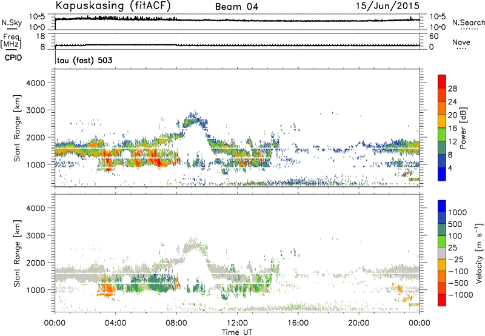
Task: Click the '2000' tick of the velocity panel
Action: (35, 263)
